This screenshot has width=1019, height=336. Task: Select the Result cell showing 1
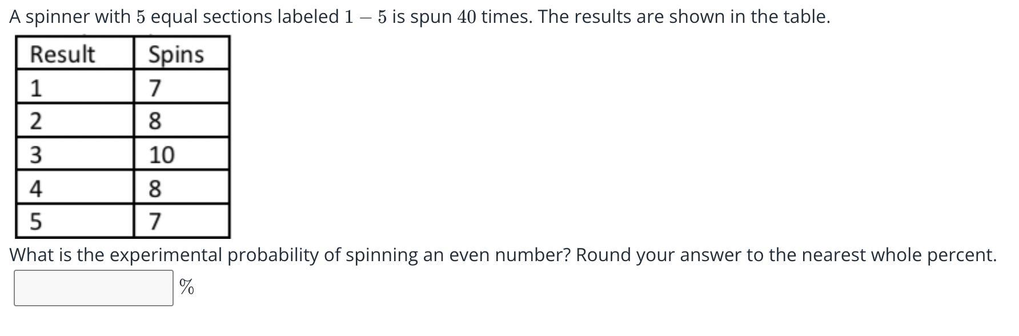[75, 87]
